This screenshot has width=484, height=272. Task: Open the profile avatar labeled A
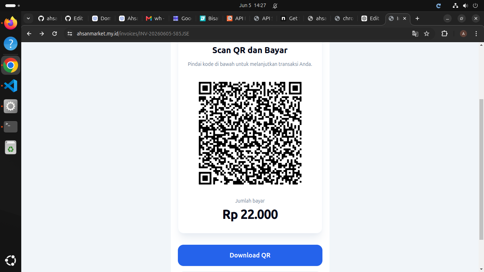click(463, 34)
